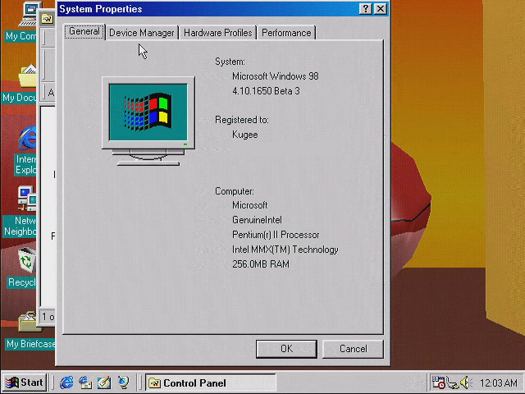The image size is (525, 394).
Task: Click the Show Desktop Quick Launch icon
Action: tap(104, 383)
